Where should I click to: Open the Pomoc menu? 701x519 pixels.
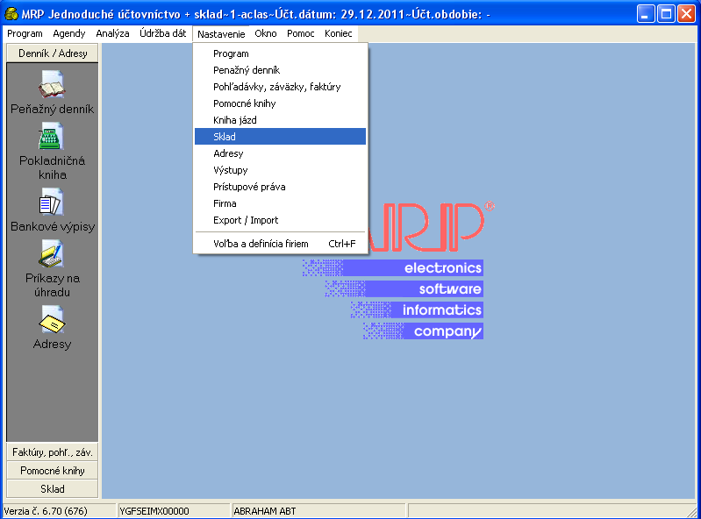pos(300,33)
